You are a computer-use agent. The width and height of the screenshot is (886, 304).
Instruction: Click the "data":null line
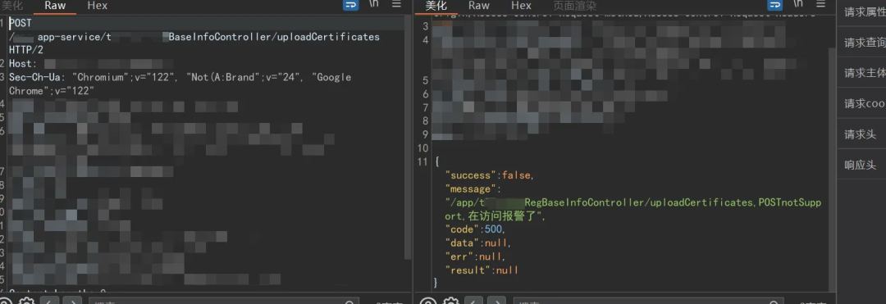(478, 243)
